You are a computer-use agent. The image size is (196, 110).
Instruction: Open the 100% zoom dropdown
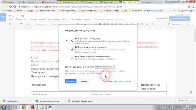click(29, 24)
